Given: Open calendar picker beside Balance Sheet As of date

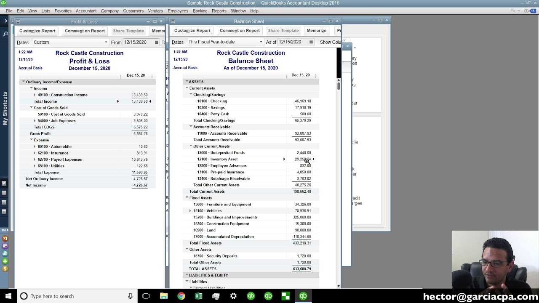Looking at the screenshot, I should [x=311, y=42].
